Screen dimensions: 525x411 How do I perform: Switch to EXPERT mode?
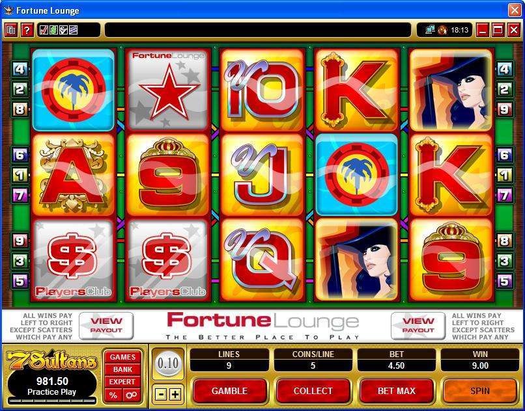(123, 382)
